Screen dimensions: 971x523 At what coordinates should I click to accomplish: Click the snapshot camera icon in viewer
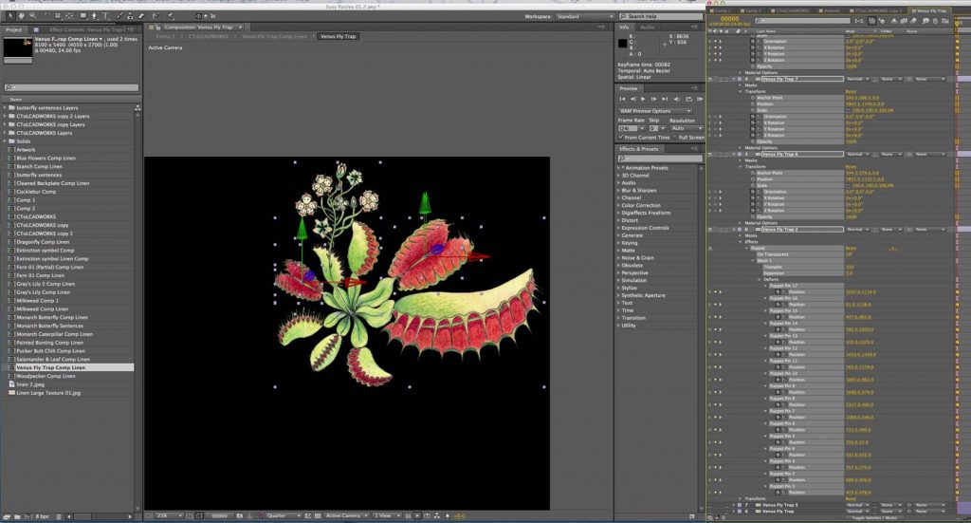239,515
